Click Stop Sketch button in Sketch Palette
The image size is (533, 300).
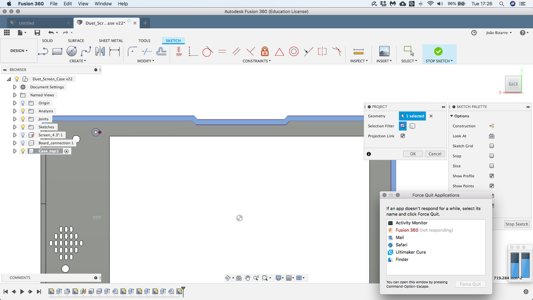516,224
